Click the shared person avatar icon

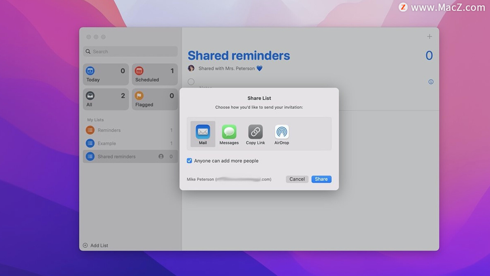coord(191,68)
